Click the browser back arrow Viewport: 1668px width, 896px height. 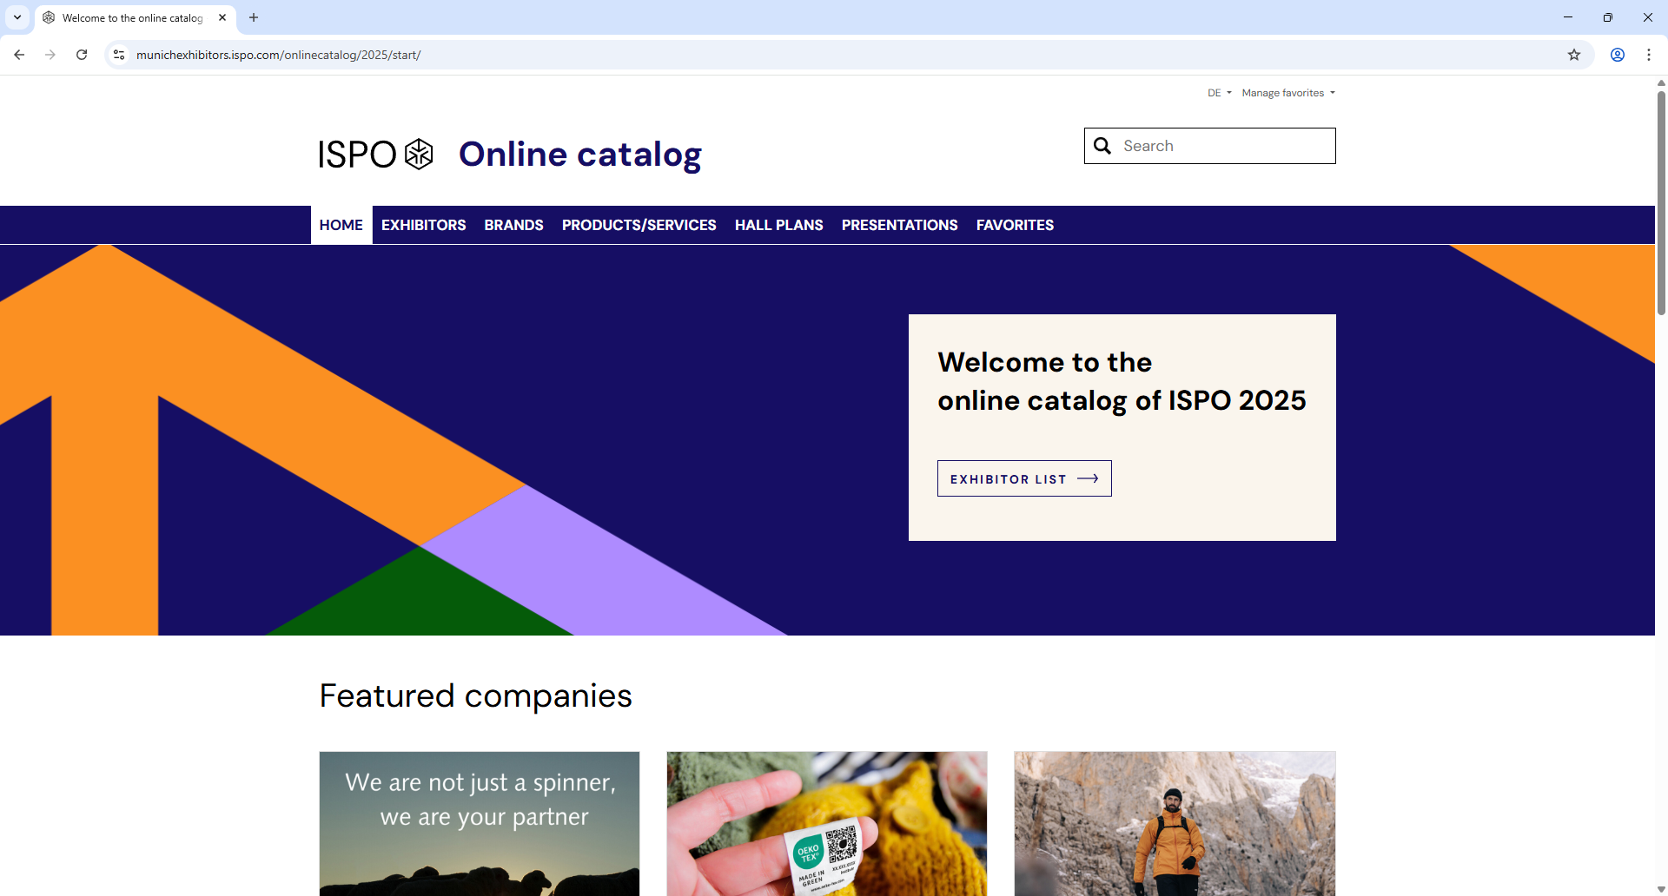(19, 54)
